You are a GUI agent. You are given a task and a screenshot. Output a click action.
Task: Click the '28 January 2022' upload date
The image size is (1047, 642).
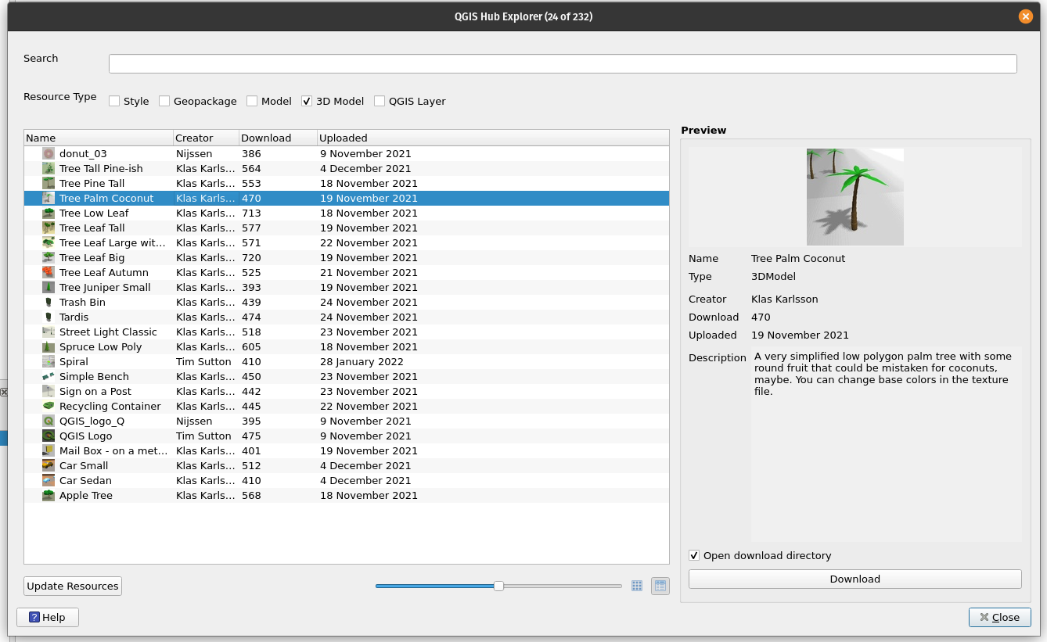tap(362, 362)
